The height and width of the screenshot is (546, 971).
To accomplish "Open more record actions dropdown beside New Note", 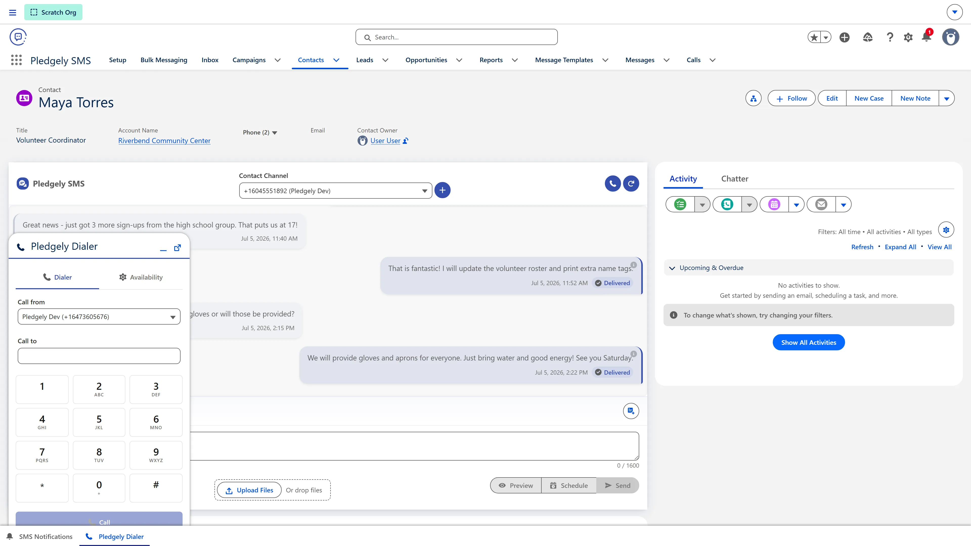I will pos(946,98).
